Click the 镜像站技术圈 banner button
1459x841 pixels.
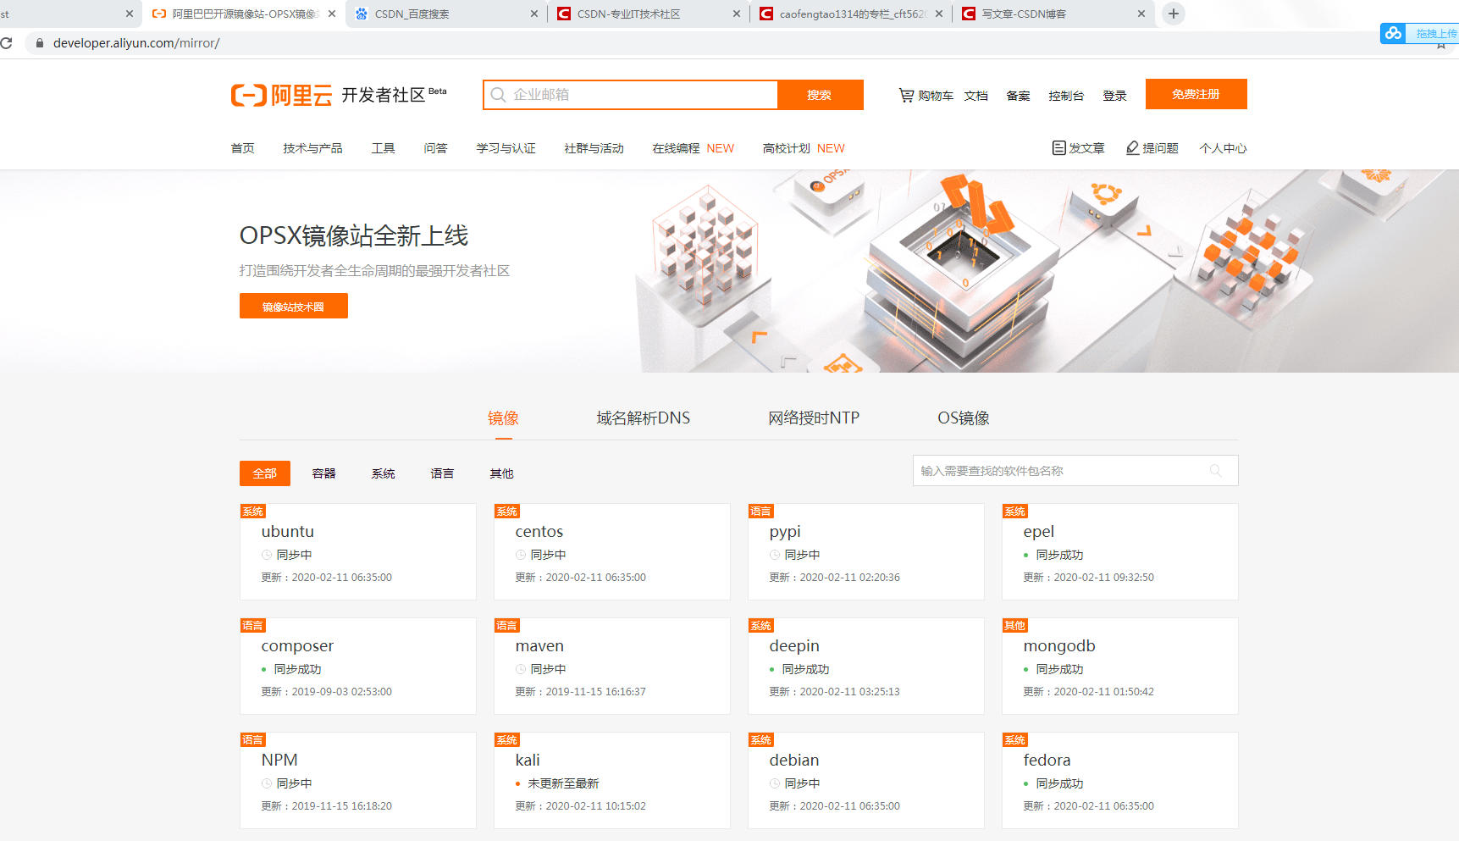click(293, 306)
